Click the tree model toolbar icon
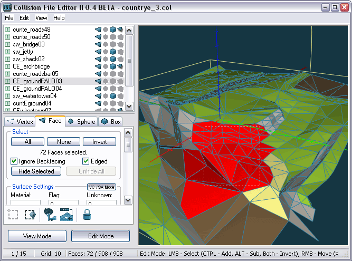 [49, 215]
